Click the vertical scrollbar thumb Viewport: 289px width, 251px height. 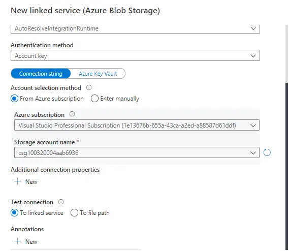click(286, 166)
